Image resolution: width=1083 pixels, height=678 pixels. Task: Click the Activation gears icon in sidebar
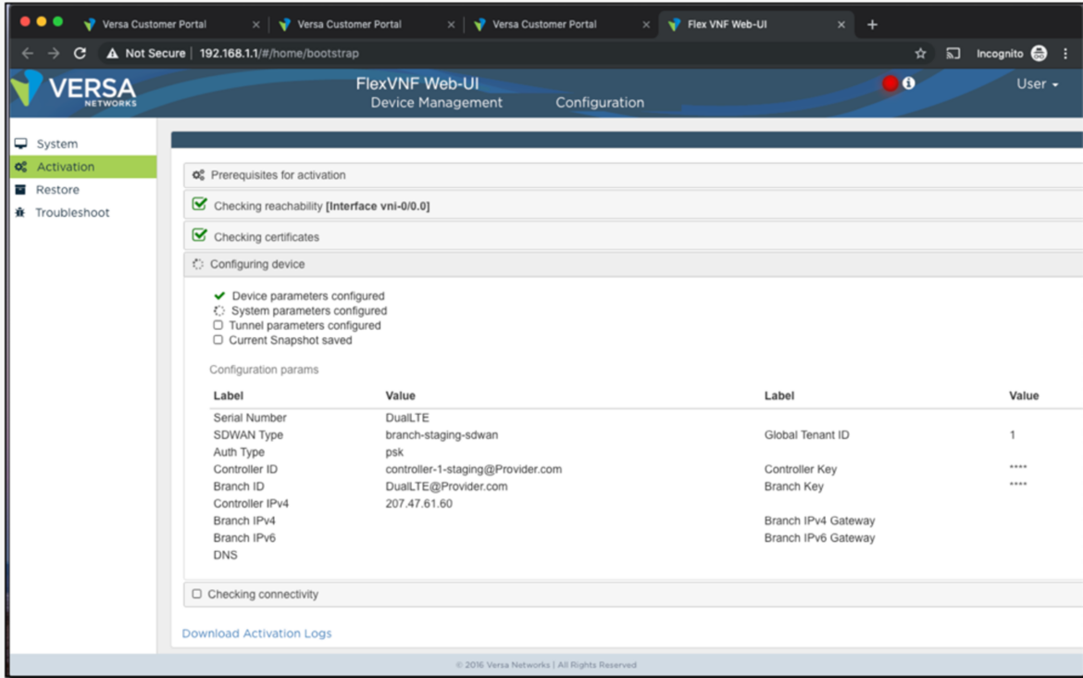(x=20, y=167)
